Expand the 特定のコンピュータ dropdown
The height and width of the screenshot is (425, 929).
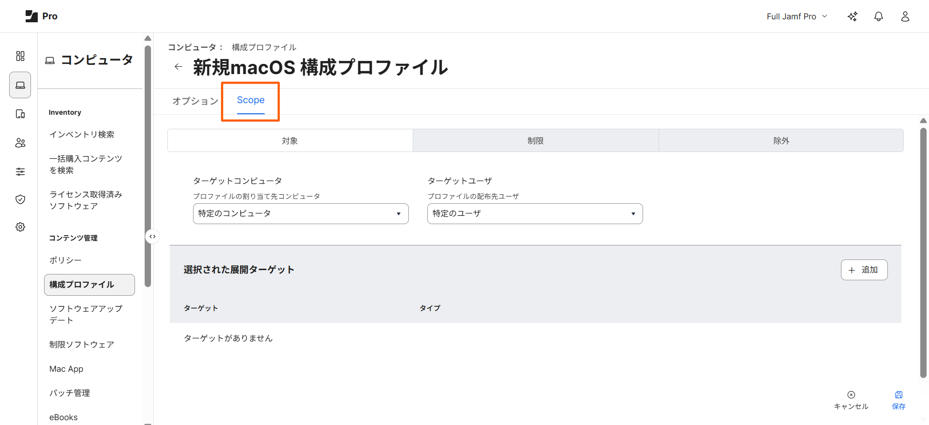click(x=300, y=214)
